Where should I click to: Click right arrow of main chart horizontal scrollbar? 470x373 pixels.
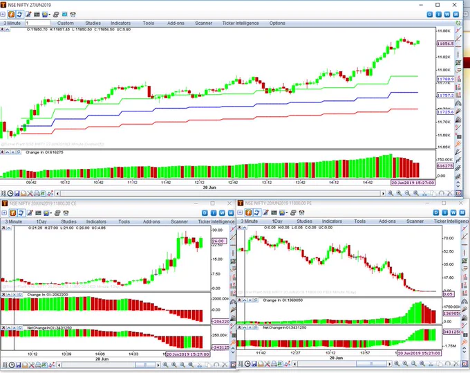point(383,194)
